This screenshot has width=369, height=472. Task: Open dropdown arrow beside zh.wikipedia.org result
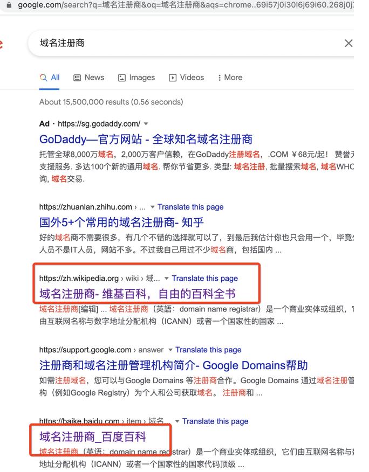166,279
